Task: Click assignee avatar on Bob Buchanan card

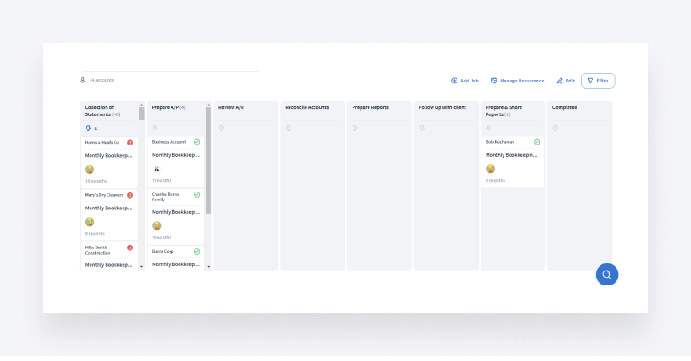Action: 490,169
